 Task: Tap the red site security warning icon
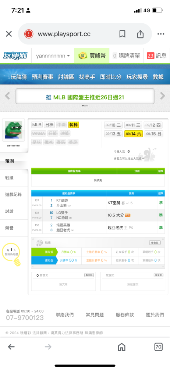(29, 34)
